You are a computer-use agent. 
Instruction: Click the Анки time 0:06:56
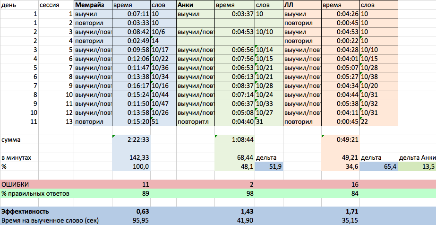click(x=235, y=50)
